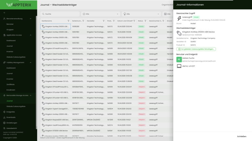Open Einstellungen in the sidebar
The image size is (252, 141).
(12, 123)
